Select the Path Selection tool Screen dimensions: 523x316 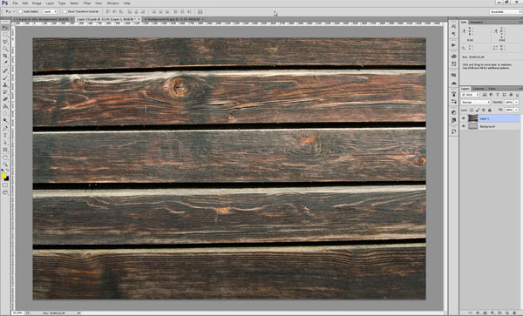pos(5,143)
